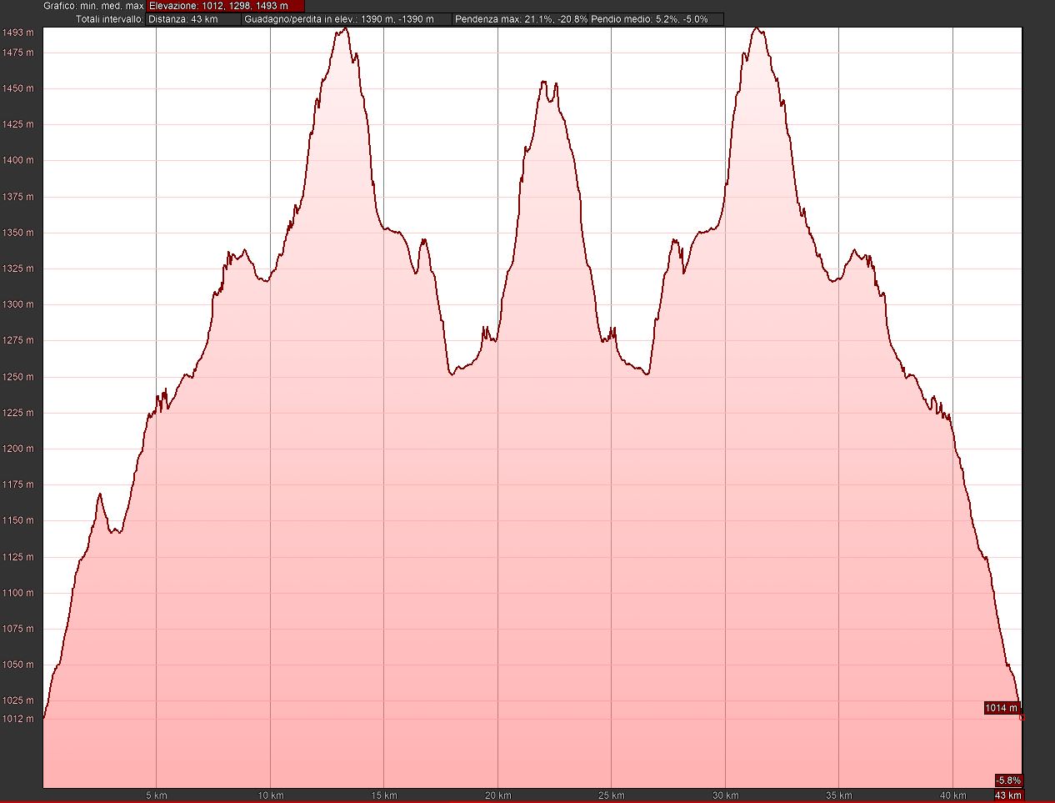Click the red Elevazione statistics field
The height and width of the screenshot is (803, 1055).
tap(225, 6)
